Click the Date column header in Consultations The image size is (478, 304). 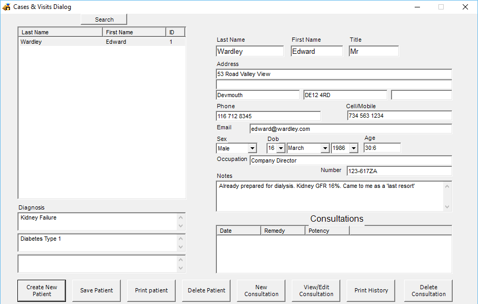pyautogui.click(x=238, y=231)
